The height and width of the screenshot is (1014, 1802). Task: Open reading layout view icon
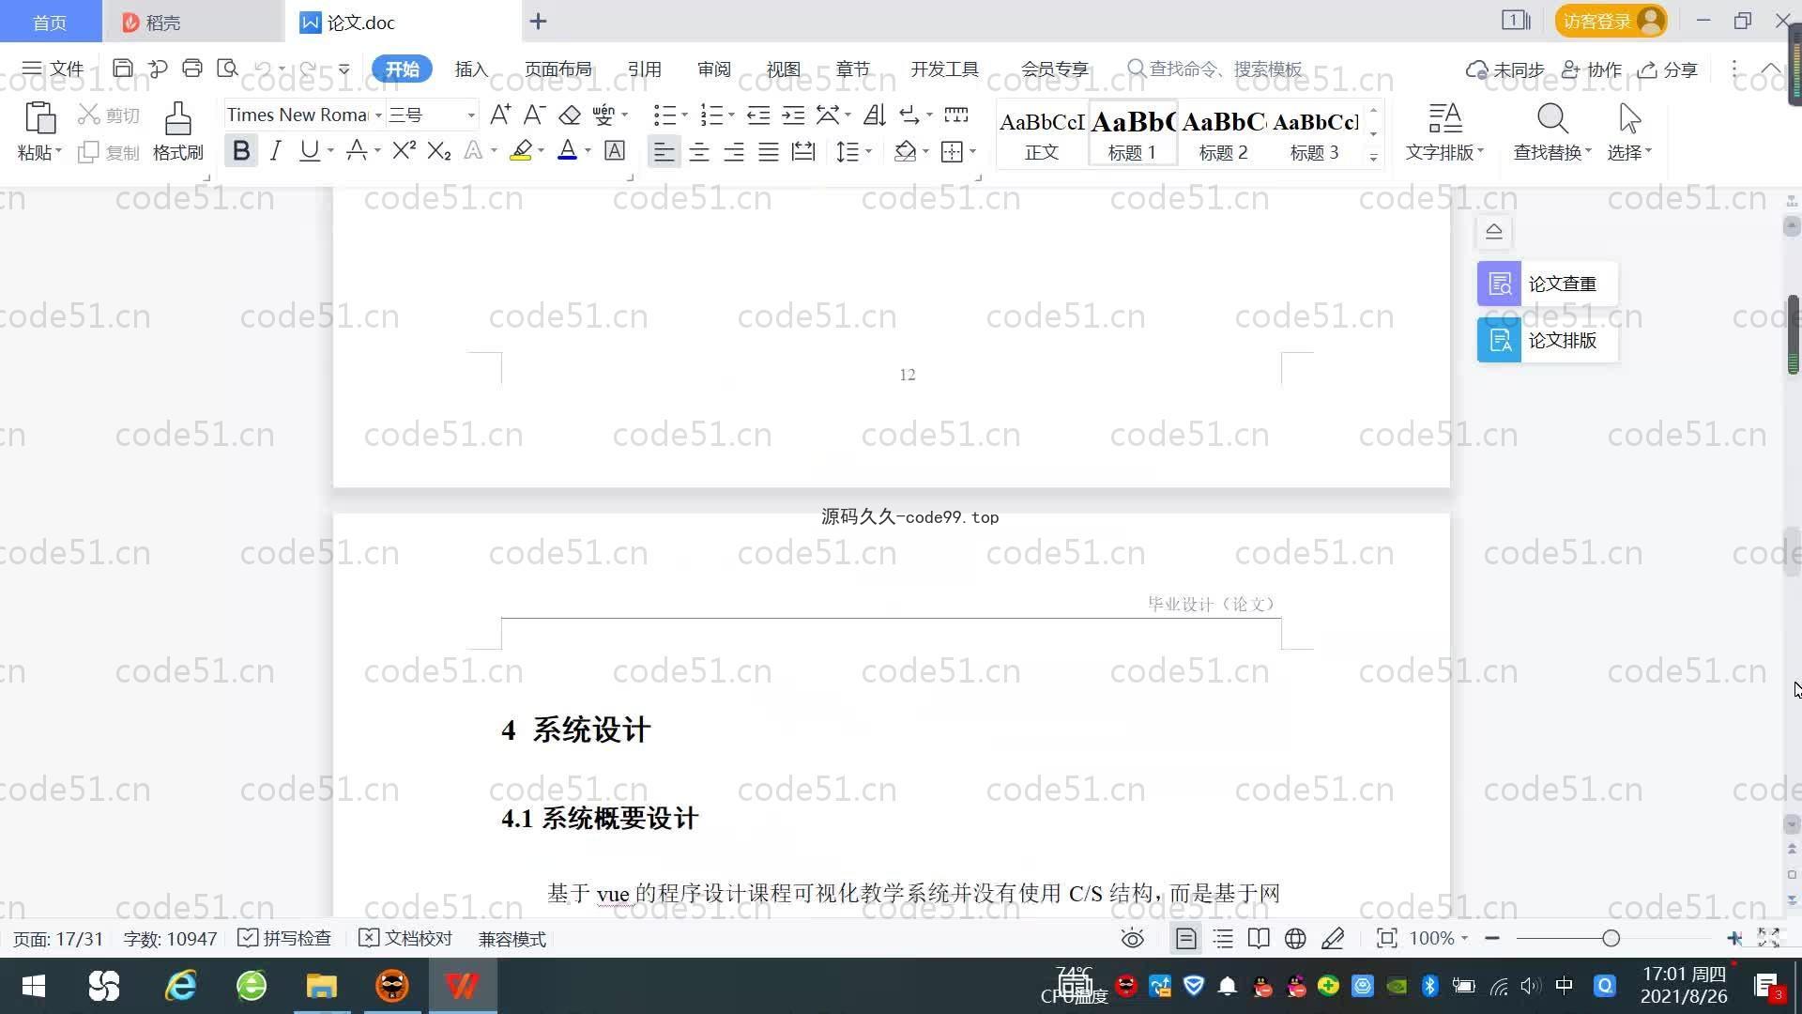1259,938
